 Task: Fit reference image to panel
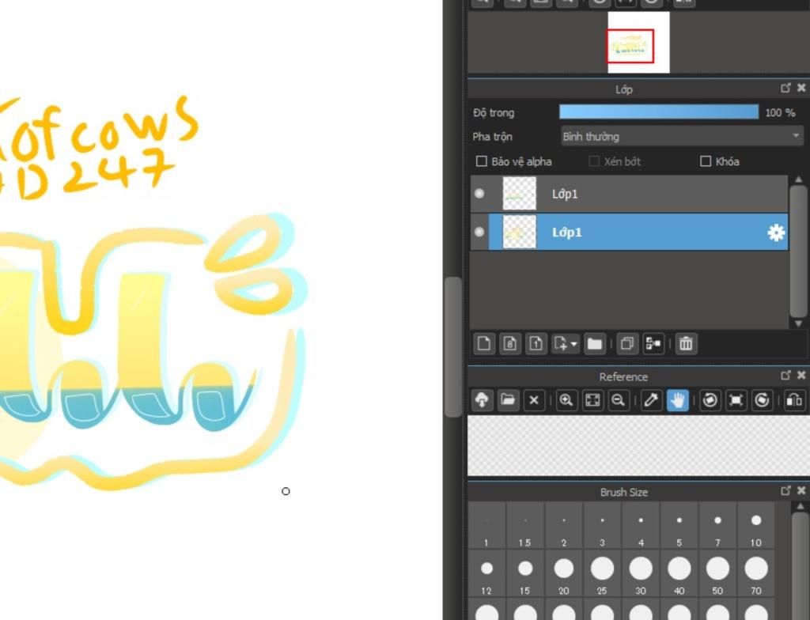592,400
